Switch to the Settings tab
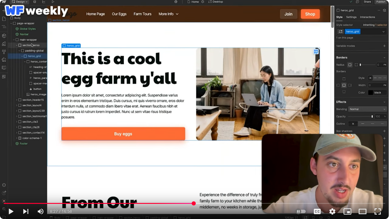389x219 pixels. [351, 17]
